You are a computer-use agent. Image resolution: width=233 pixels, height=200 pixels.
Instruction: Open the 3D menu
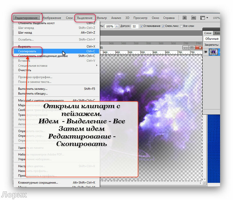[x=127, y=18]
